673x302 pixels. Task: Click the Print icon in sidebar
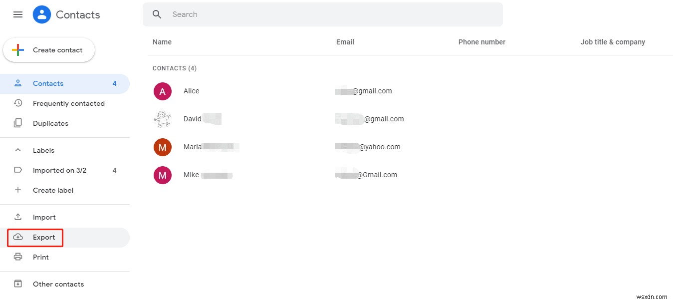click(x=18, y=257)
